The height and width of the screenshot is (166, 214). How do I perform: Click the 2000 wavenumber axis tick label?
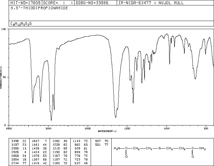(x=88, y=128)
